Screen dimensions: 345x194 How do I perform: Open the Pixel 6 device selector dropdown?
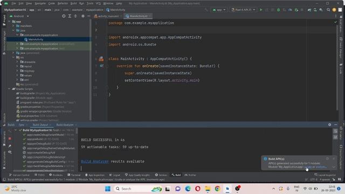[x=243, y=10]
